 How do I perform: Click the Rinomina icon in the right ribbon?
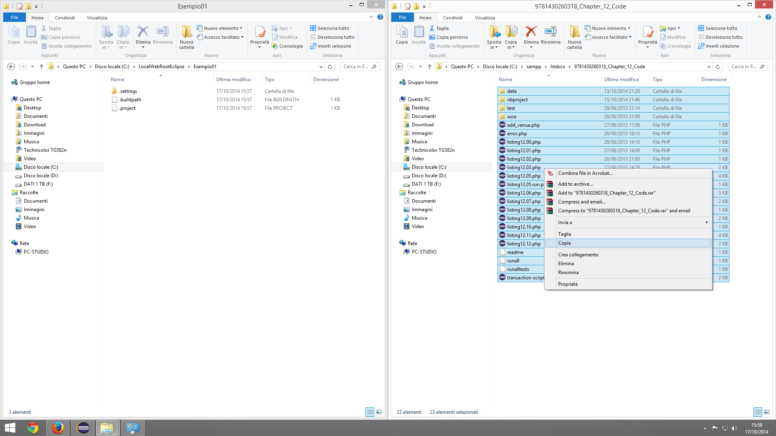point(550,32)
